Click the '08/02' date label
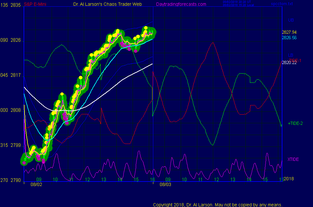Viewport: 313px width, 207px height. coord(36,184)
